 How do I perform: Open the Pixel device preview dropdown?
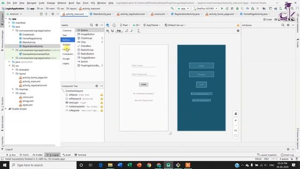point(125,25)
